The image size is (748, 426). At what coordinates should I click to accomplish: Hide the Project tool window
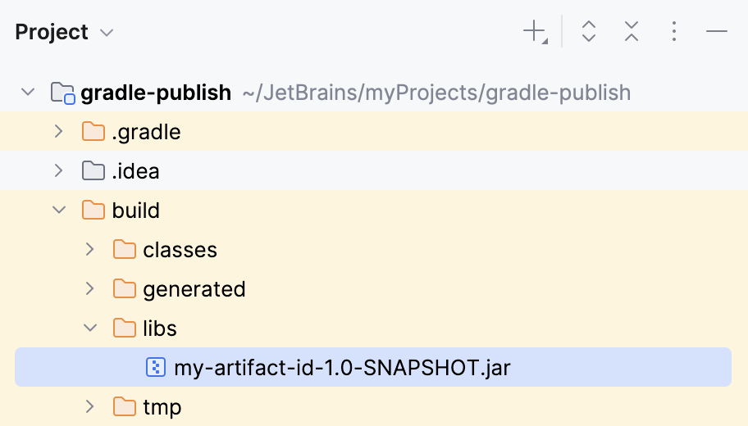[x=717, y=32]
